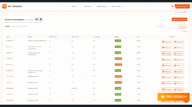Click the Automation #4 name
This screenshot has width=192, height=107.
point(33,94)
